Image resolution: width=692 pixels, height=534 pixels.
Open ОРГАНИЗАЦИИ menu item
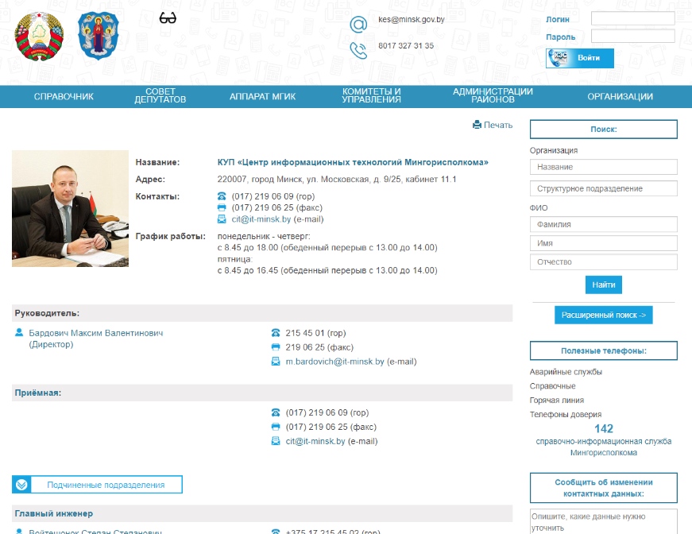click(x=620, y=97)
